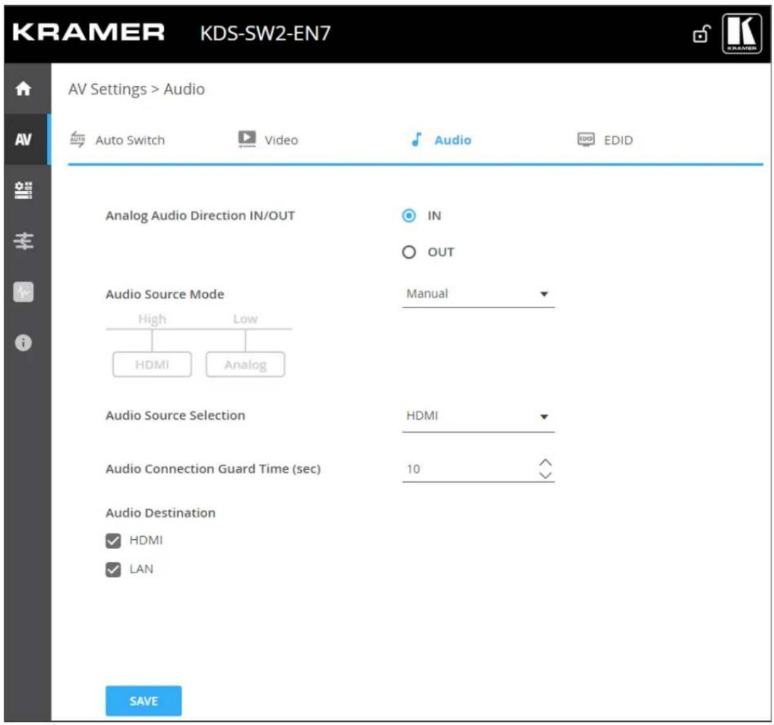Screen dimensions: 774x725
Task: Set analog audio direction to IN
Action: click(x=409, y=216)
